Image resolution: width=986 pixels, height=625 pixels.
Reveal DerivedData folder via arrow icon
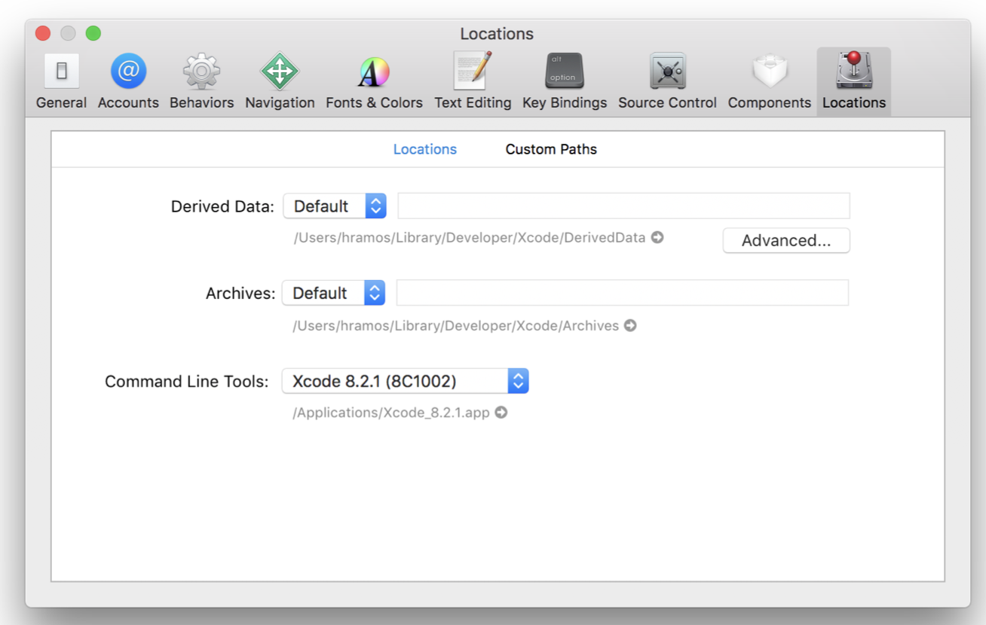click(657, 237)
